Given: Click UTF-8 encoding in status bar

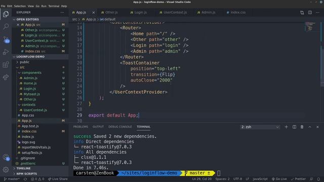Looking at the screenshot, I should [237, 179].
